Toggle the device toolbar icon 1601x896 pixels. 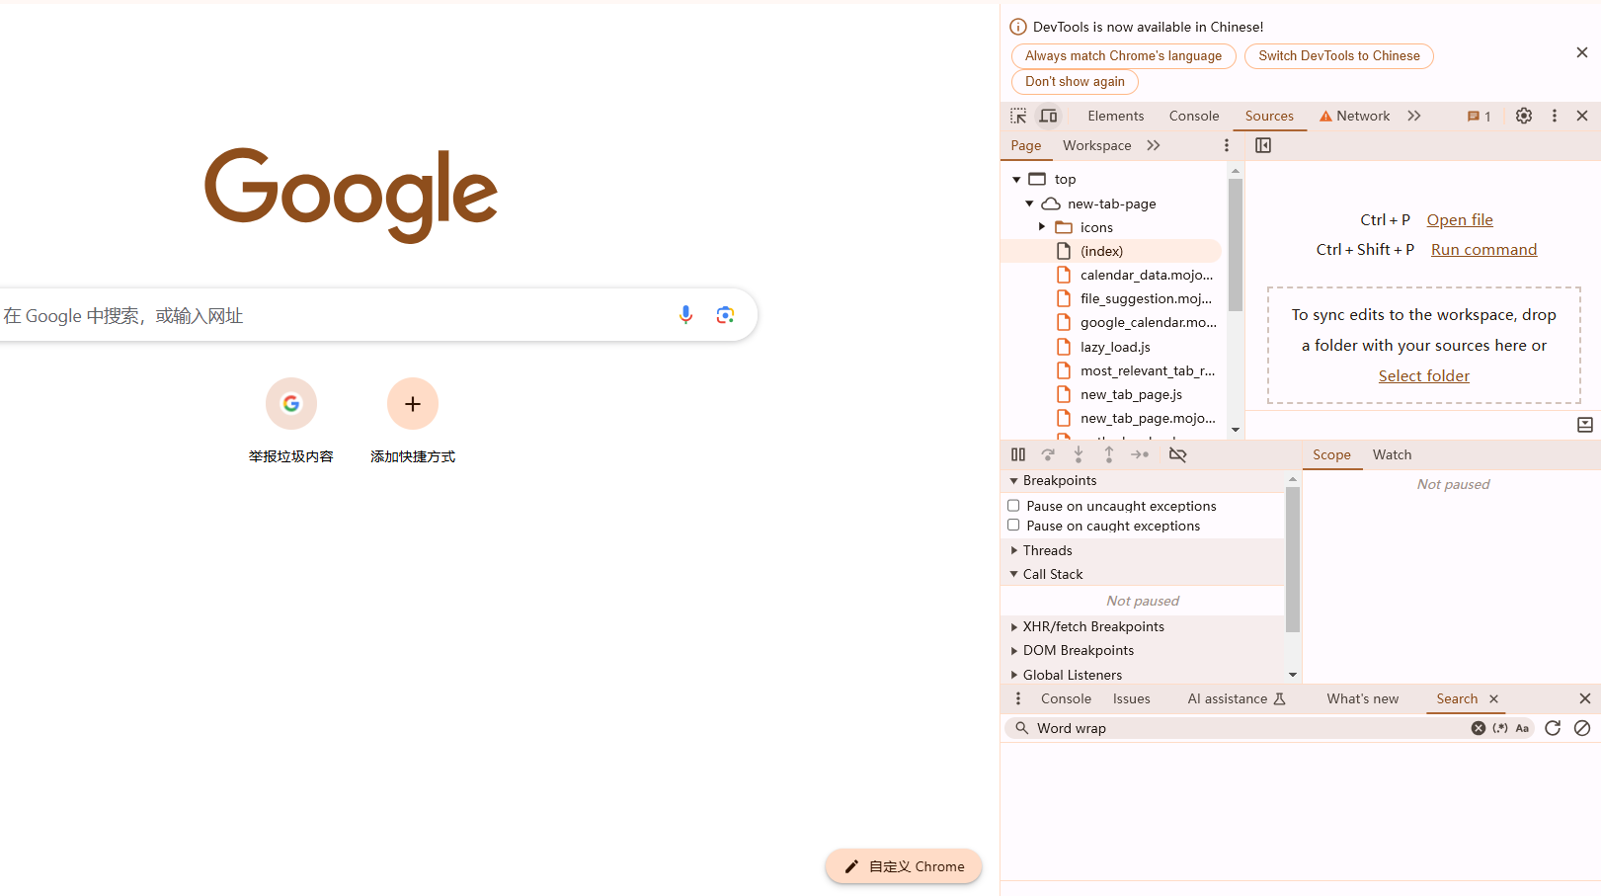coord(1049,116)
